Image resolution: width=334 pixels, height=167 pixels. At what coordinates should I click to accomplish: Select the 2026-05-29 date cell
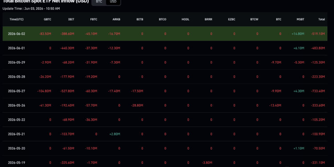pyautogui.click(x=16, y=62)
